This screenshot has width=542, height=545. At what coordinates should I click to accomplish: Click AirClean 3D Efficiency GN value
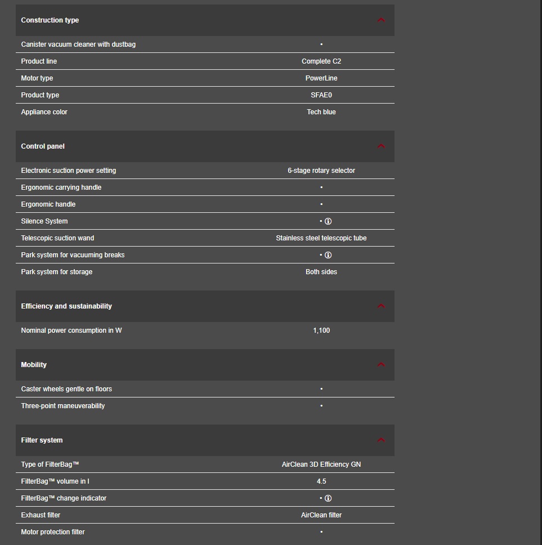[321, 464]
